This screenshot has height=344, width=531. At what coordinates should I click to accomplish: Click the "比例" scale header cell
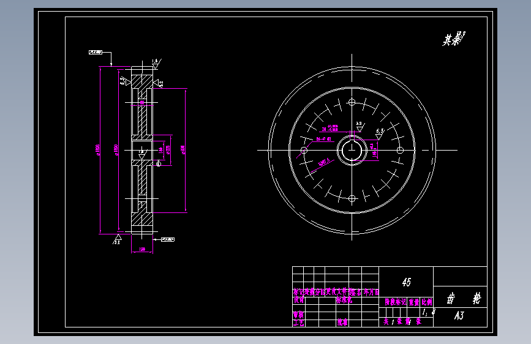click(x=427, y=302)
